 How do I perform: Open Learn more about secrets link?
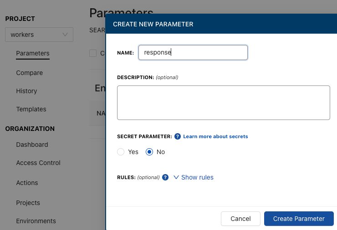[215, 136]
